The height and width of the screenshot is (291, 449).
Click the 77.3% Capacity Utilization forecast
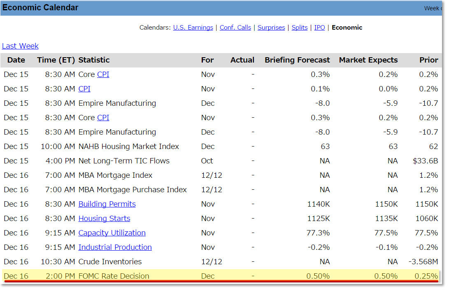tap(318, 233)
